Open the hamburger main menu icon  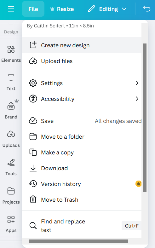(x=11, y=9)
